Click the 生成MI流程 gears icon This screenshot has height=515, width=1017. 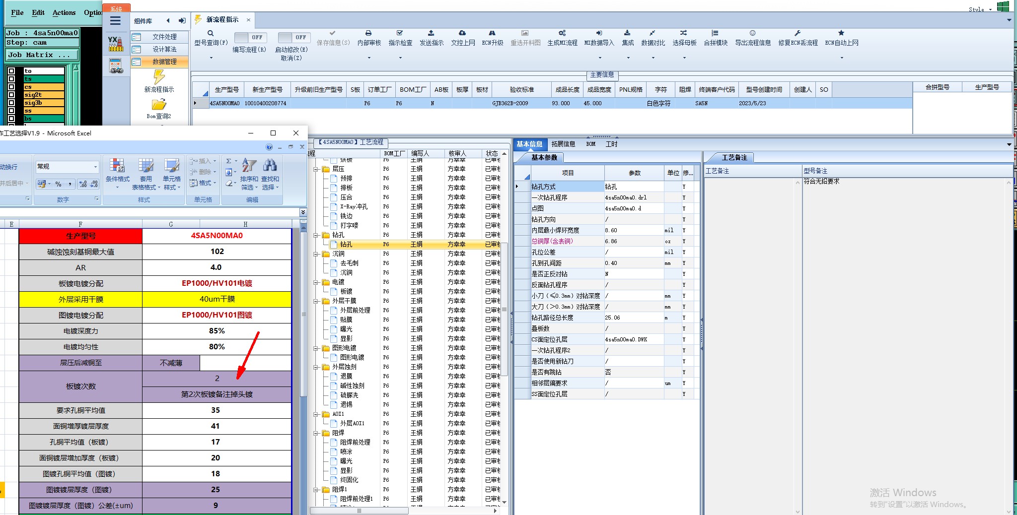(x=562, y=33)
